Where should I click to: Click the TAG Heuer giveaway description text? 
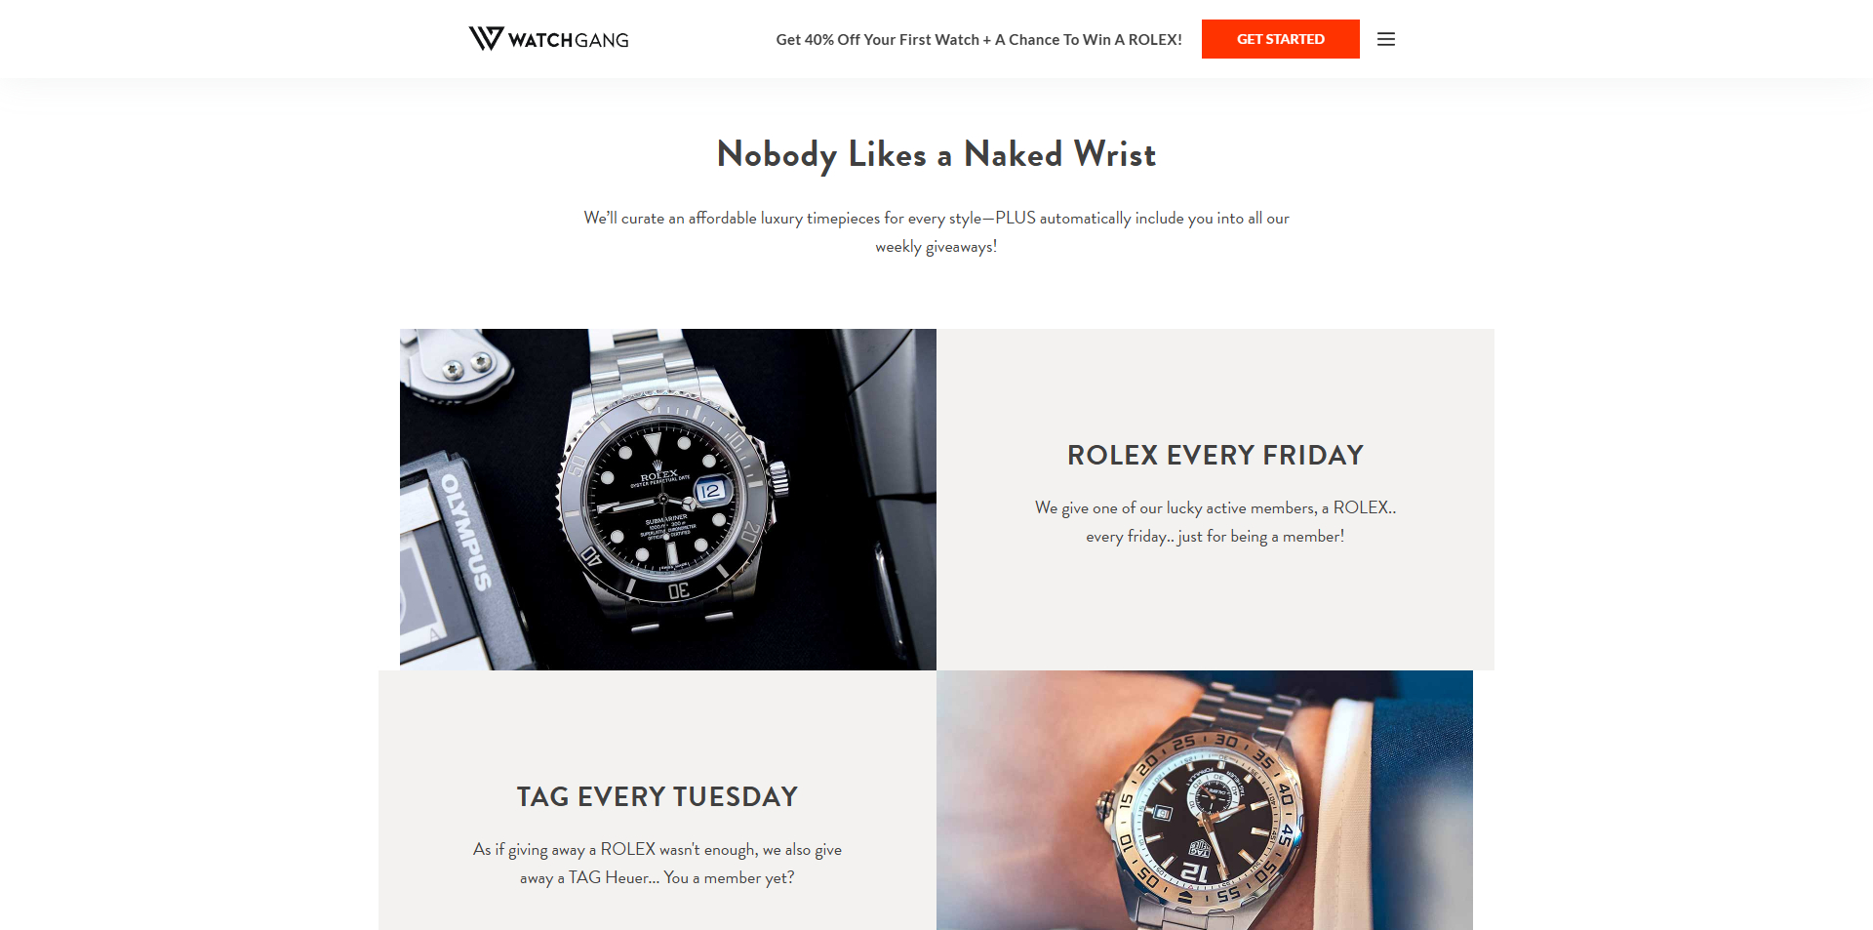(x=658, y=864)
